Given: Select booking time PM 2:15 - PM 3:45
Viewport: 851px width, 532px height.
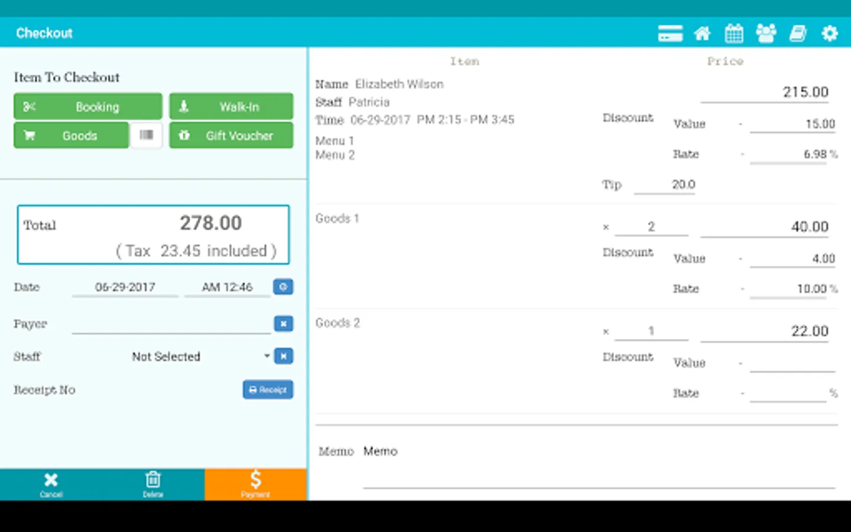Looking at the screenshot, I should [x=466, y=119].
